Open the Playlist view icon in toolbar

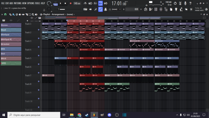146,9
